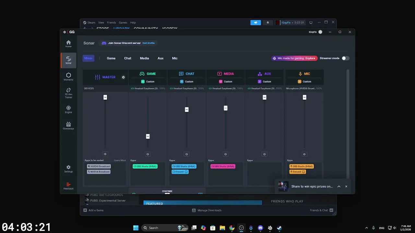Screen dimensions: 415x233
Task: Open the Feedback sidebar icon
Action: pyautogui.click(x=68, y=186)
